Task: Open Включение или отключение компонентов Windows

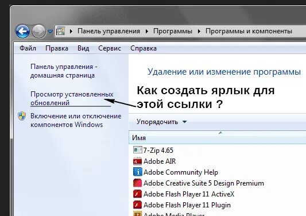Action: click(76, 120)
